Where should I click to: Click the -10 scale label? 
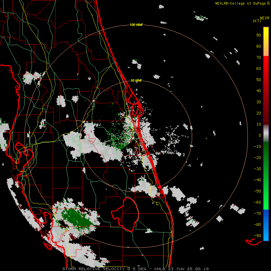[257, 147]
